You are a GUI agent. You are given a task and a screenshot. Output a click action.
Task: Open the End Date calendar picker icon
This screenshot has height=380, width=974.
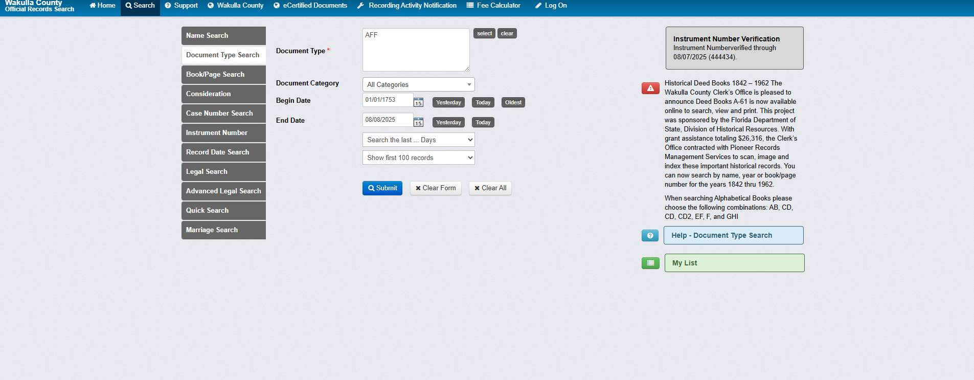tap(418, 122)
